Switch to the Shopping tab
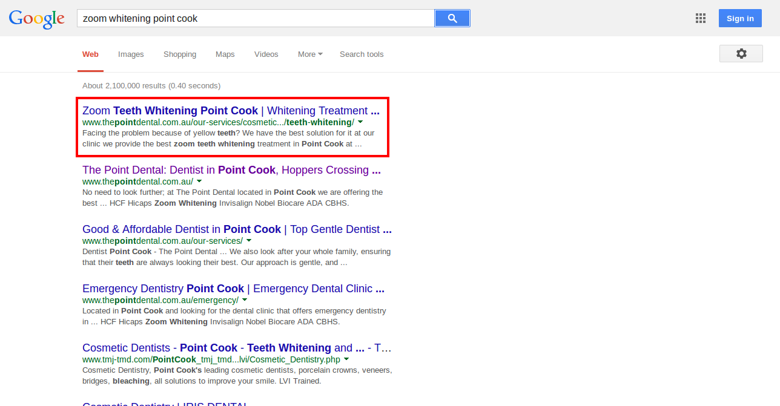Image resolution: width=780 pixels, height=406 pixels. (x=180, y=54)
